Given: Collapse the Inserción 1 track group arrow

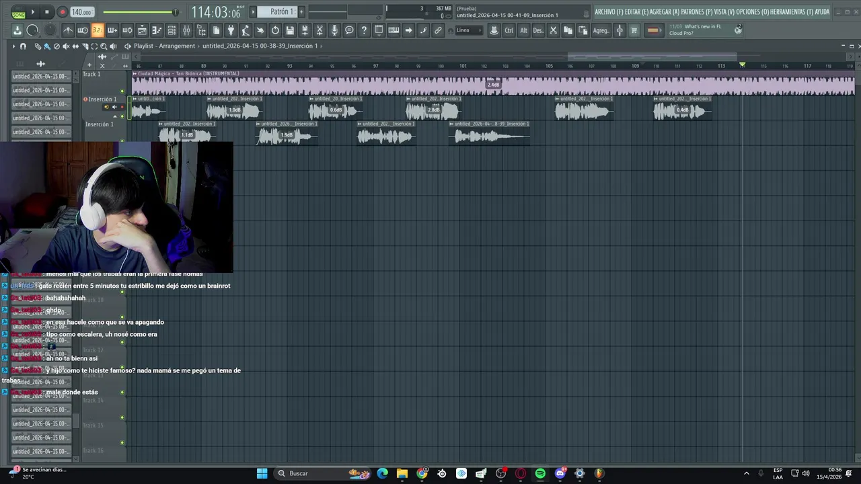Looking at the screenshot, I should coord(114,116).
